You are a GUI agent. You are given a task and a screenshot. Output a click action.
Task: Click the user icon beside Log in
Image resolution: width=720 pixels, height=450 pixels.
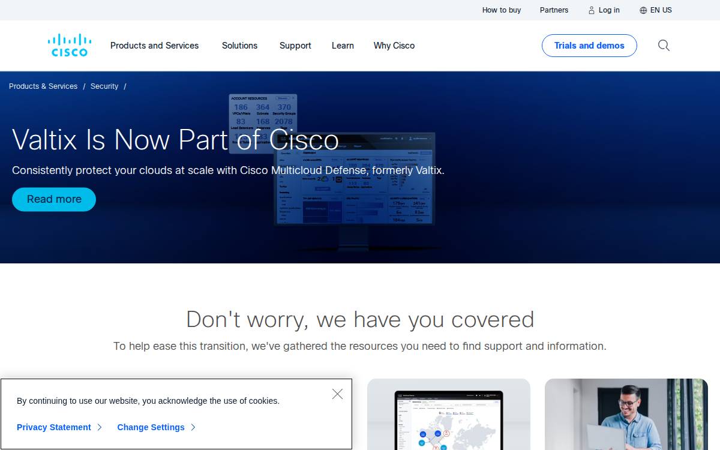(592, 10)
